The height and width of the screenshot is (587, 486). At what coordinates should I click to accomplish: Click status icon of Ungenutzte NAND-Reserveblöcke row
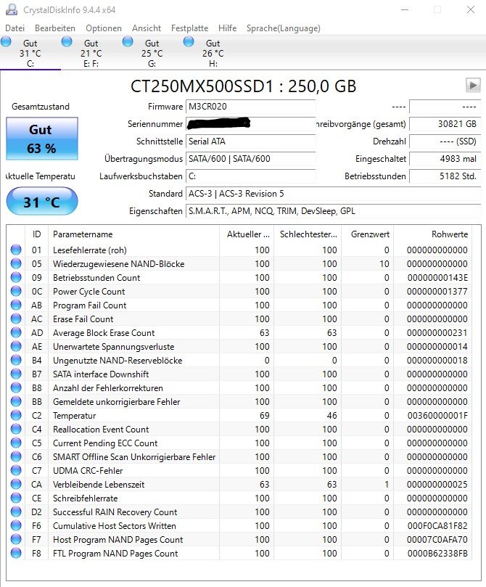(16, 360)
